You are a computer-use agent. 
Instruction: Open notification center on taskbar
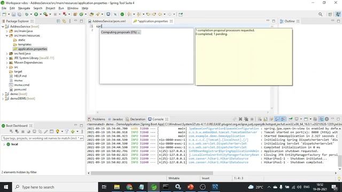click(x=334, y=187)
